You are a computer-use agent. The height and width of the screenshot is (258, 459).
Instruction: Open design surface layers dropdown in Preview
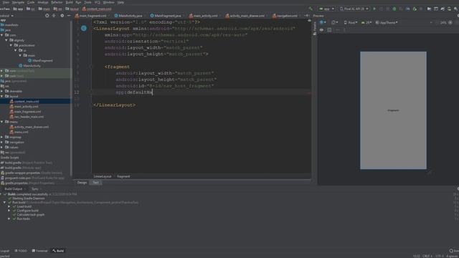tap(323, 22)
